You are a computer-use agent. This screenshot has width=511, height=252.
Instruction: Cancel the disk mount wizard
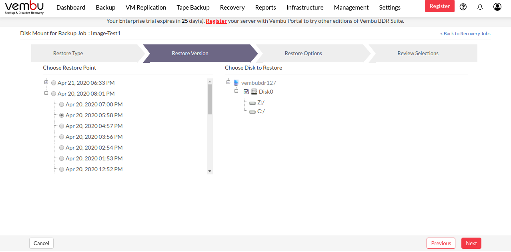click(x=41, y=243)
